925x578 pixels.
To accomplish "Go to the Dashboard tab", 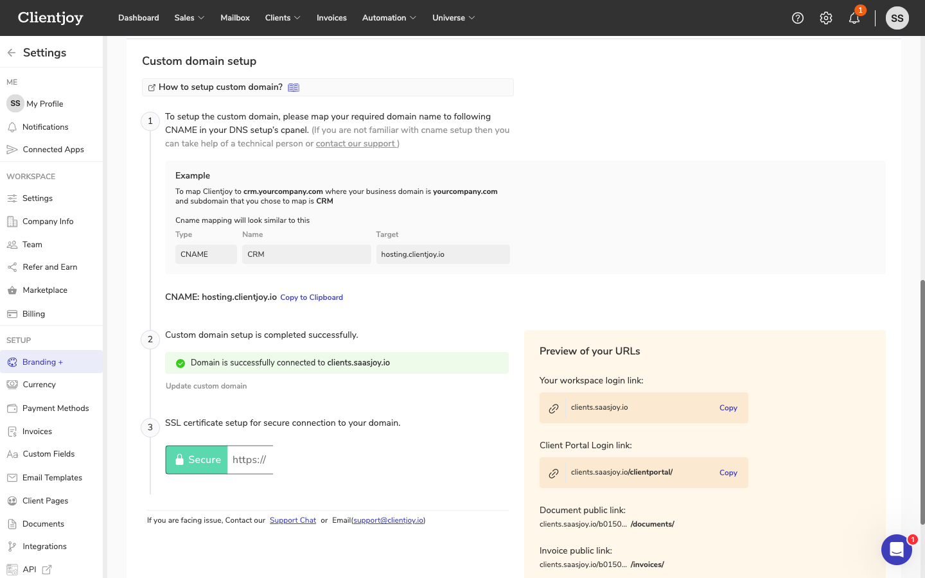I will [x=138, y=17].
